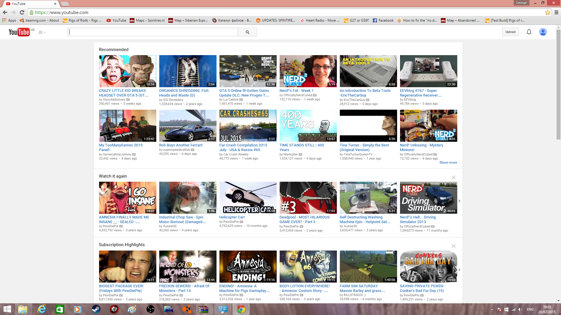The image size is (561, 315).
Task: Open Self Destructing Washing Machine thumbnail
Action: 368,198
